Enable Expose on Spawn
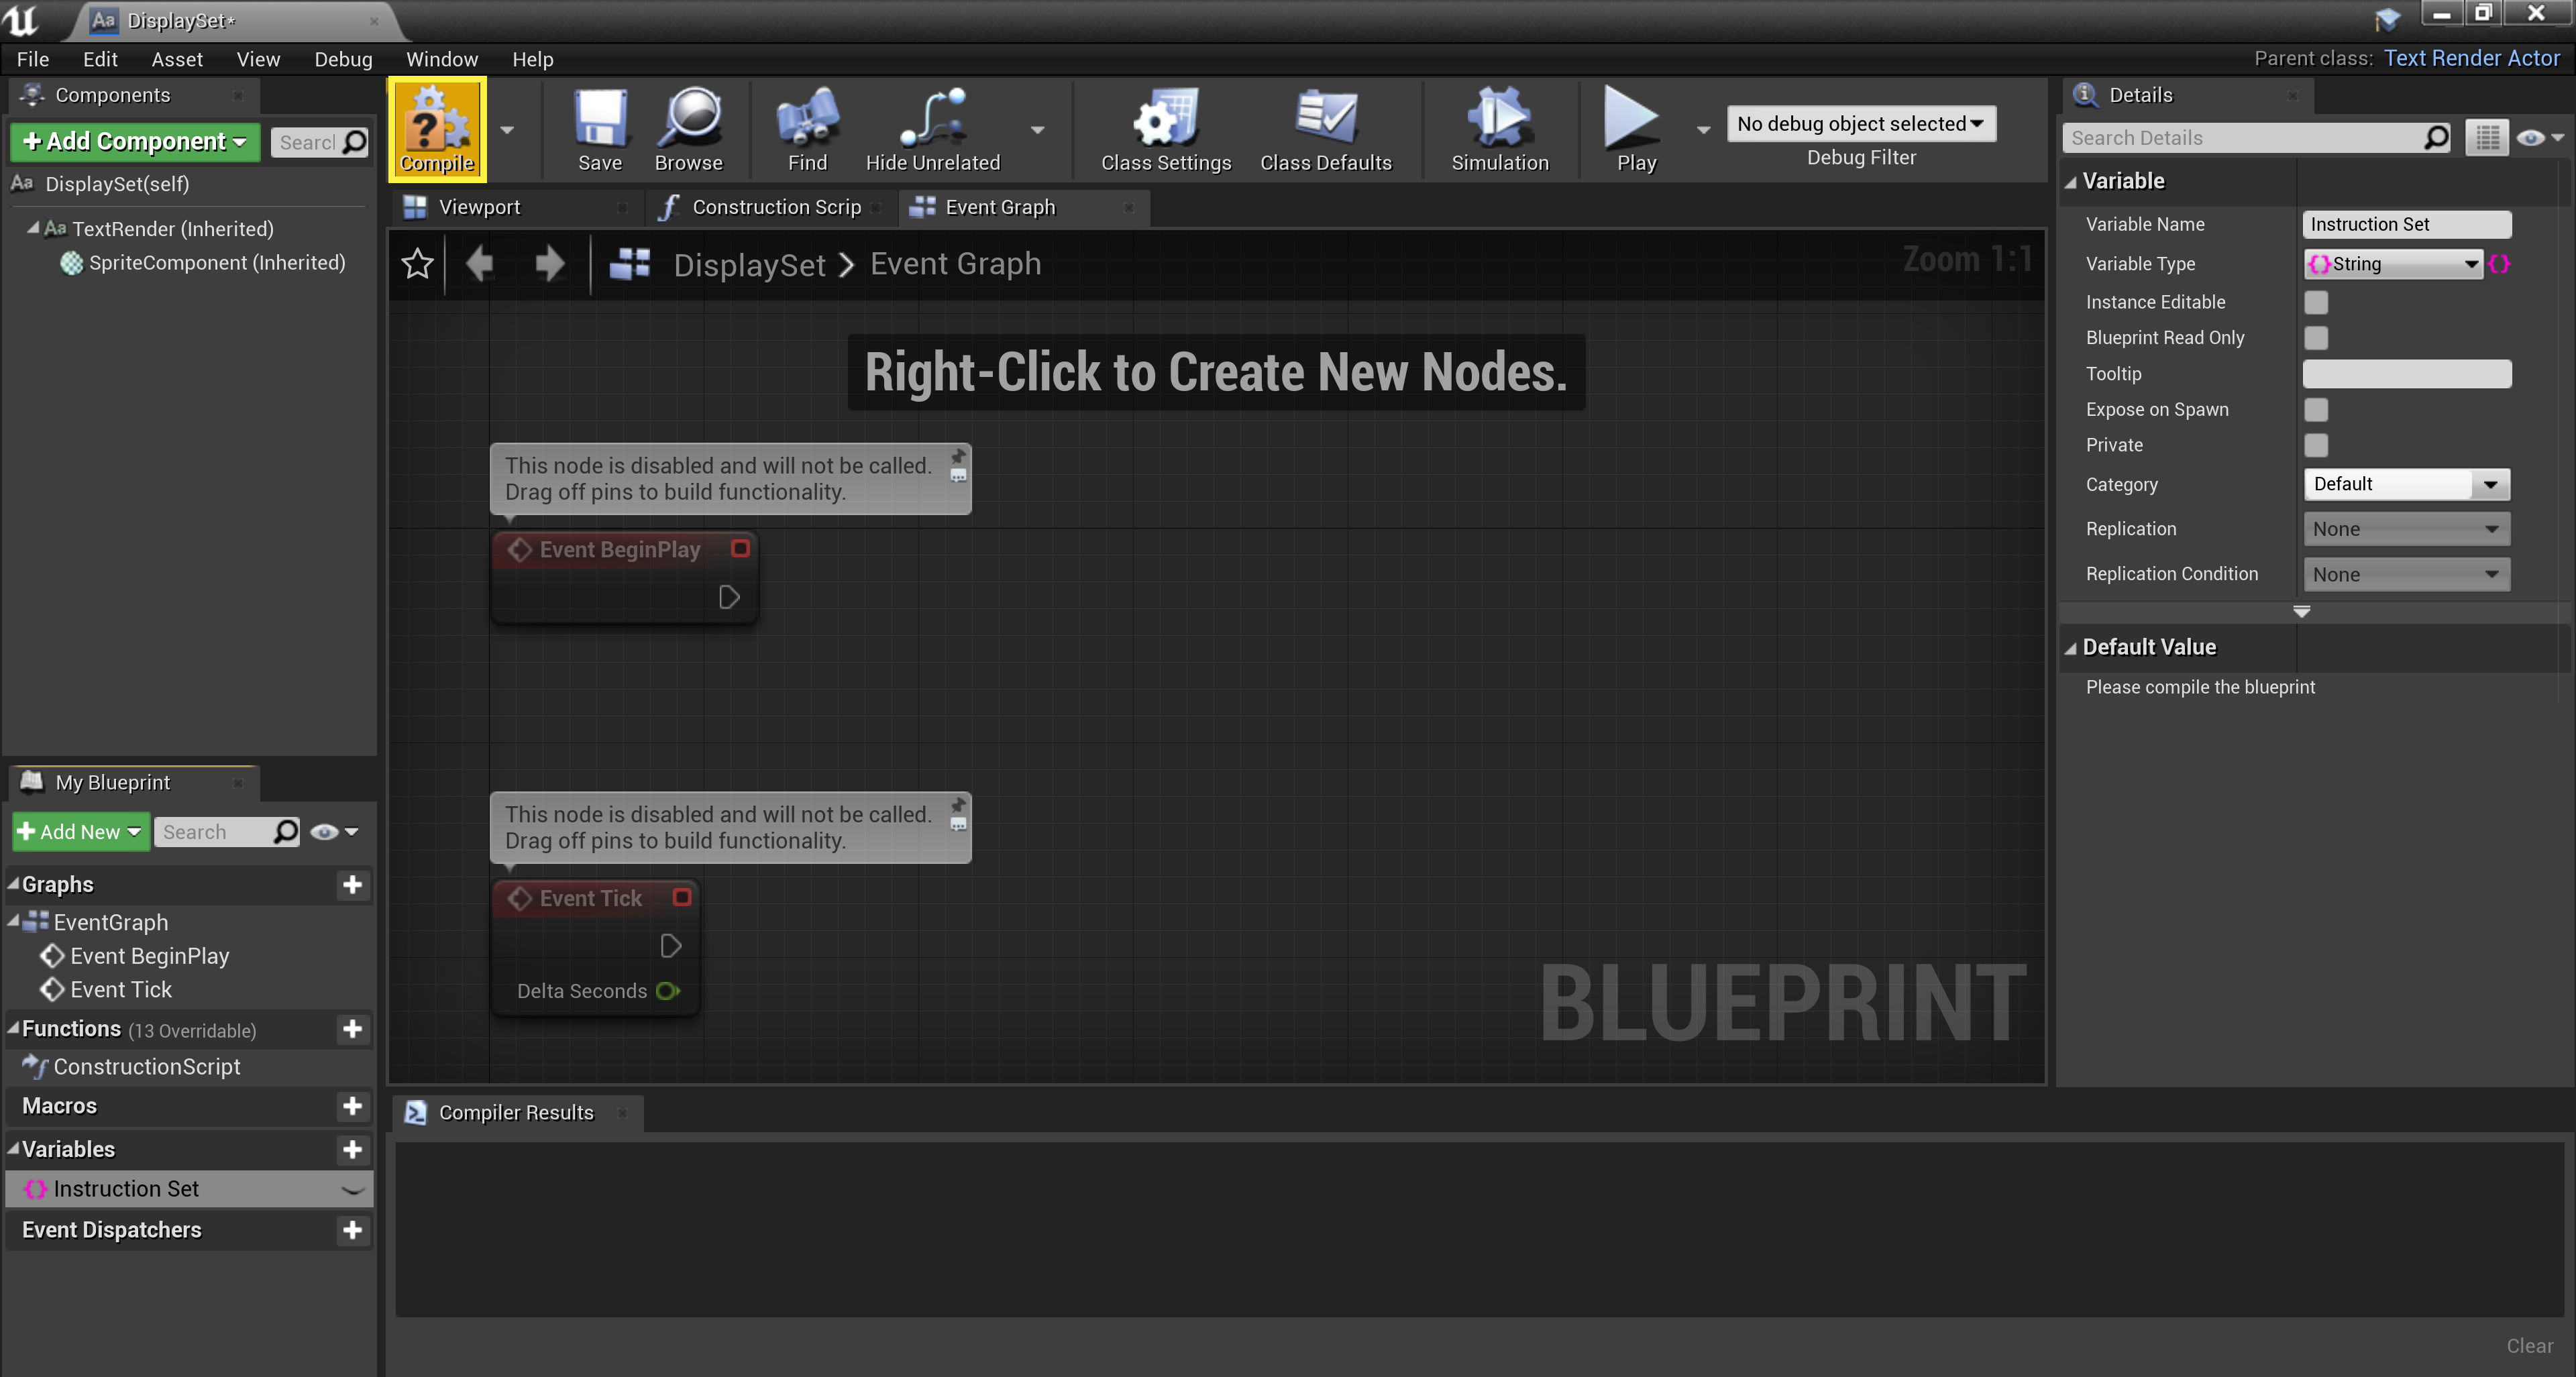Image resolution: width=2576 pixels, height=1377 pixels. pos(2316,409)
